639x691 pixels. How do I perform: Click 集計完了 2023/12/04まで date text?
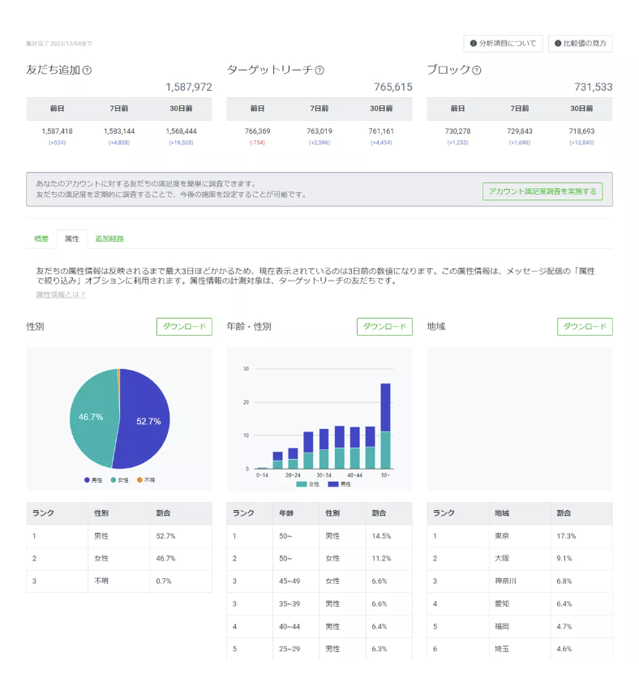(x=59, y=44)
